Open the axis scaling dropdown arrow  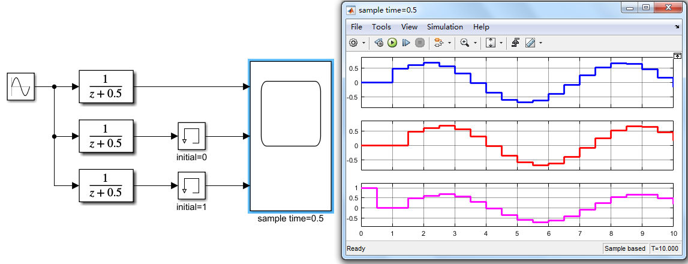[x=501, y=43]
